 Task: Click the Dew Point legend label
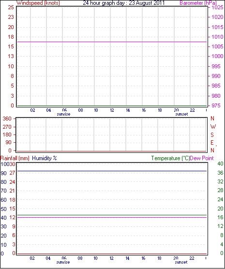(x=202, y=158)
